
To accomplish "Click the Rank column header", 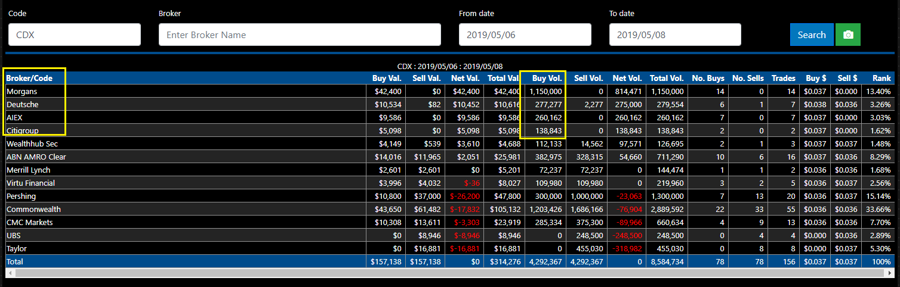I will [881, 78].
